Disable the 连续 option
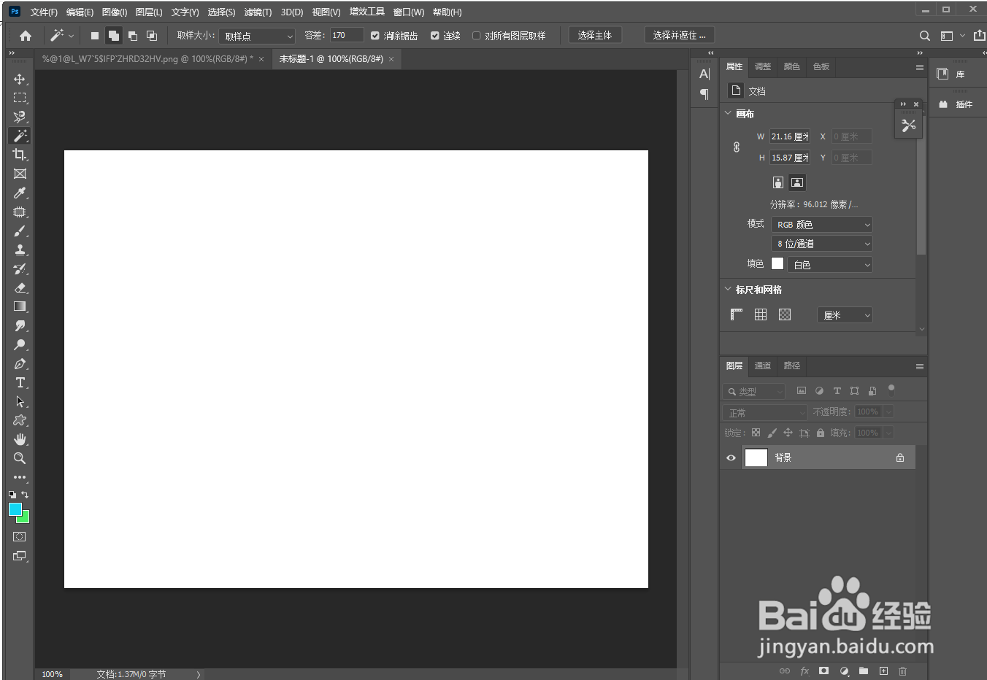987x680 pixels. pyautogui.click(x=435, y=35)
